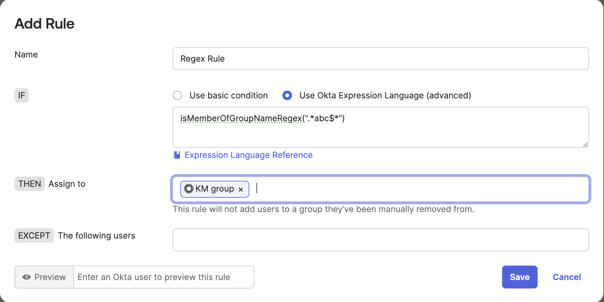Open the Expression Language Reference link
604x302 pixels.
click(249, 155)
